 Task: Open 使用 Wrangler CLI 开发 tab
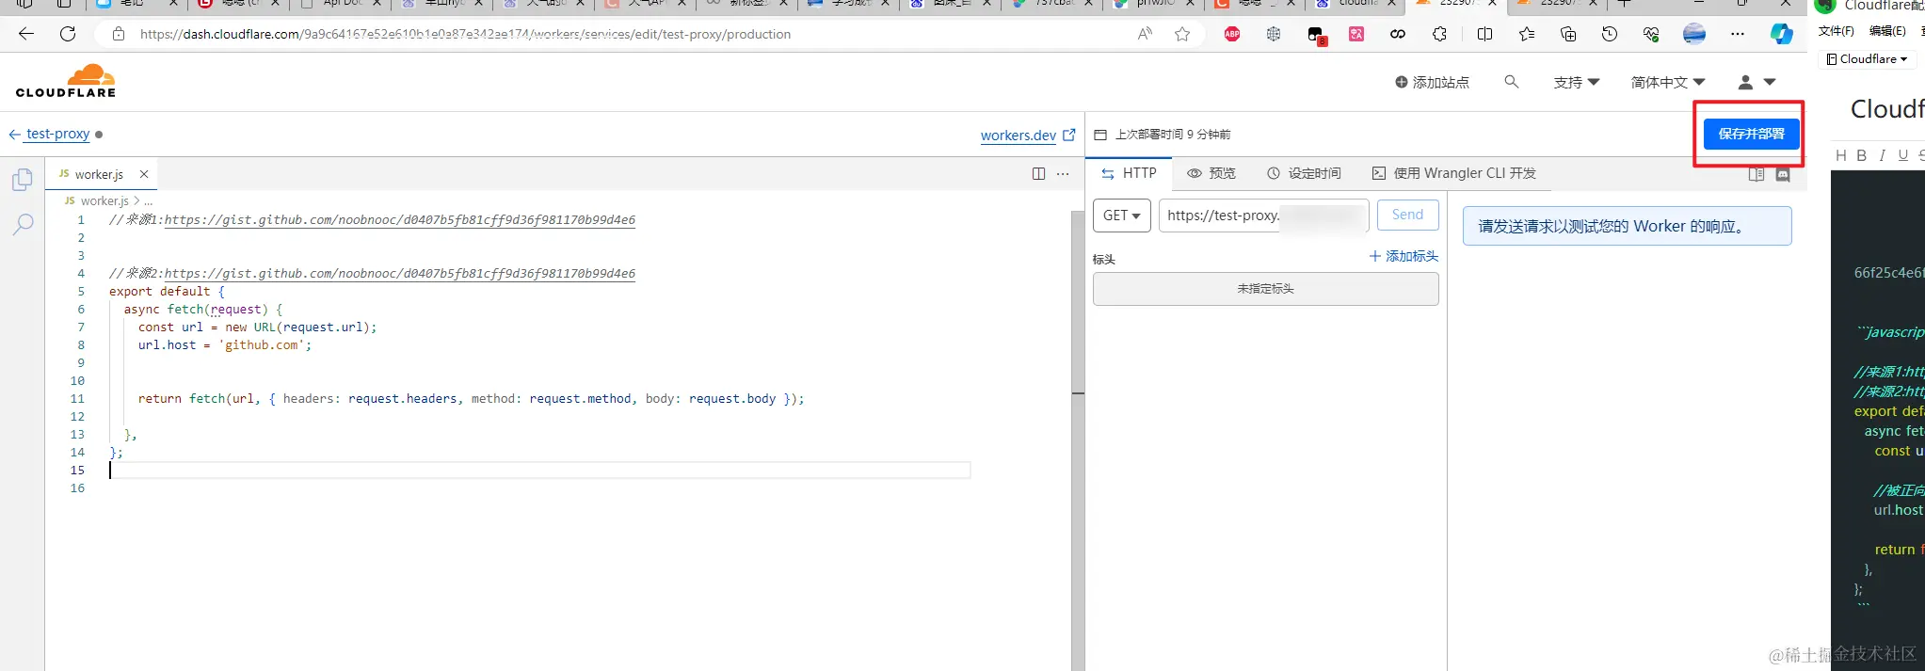[1454, 173]
